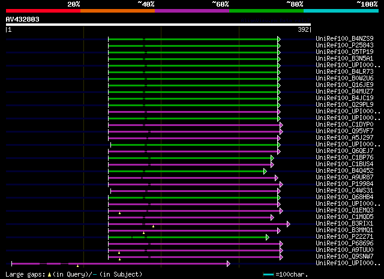The height and width of the screenshot is (279, 384).
Task: Click the cyan ~100% identity color segment
Action: [x=341, y=11]
